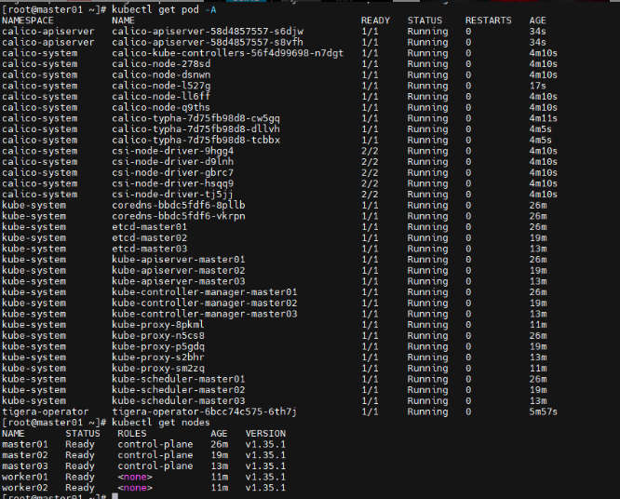
Task: Select pod name etcd-master02
Action: [149, 237]
